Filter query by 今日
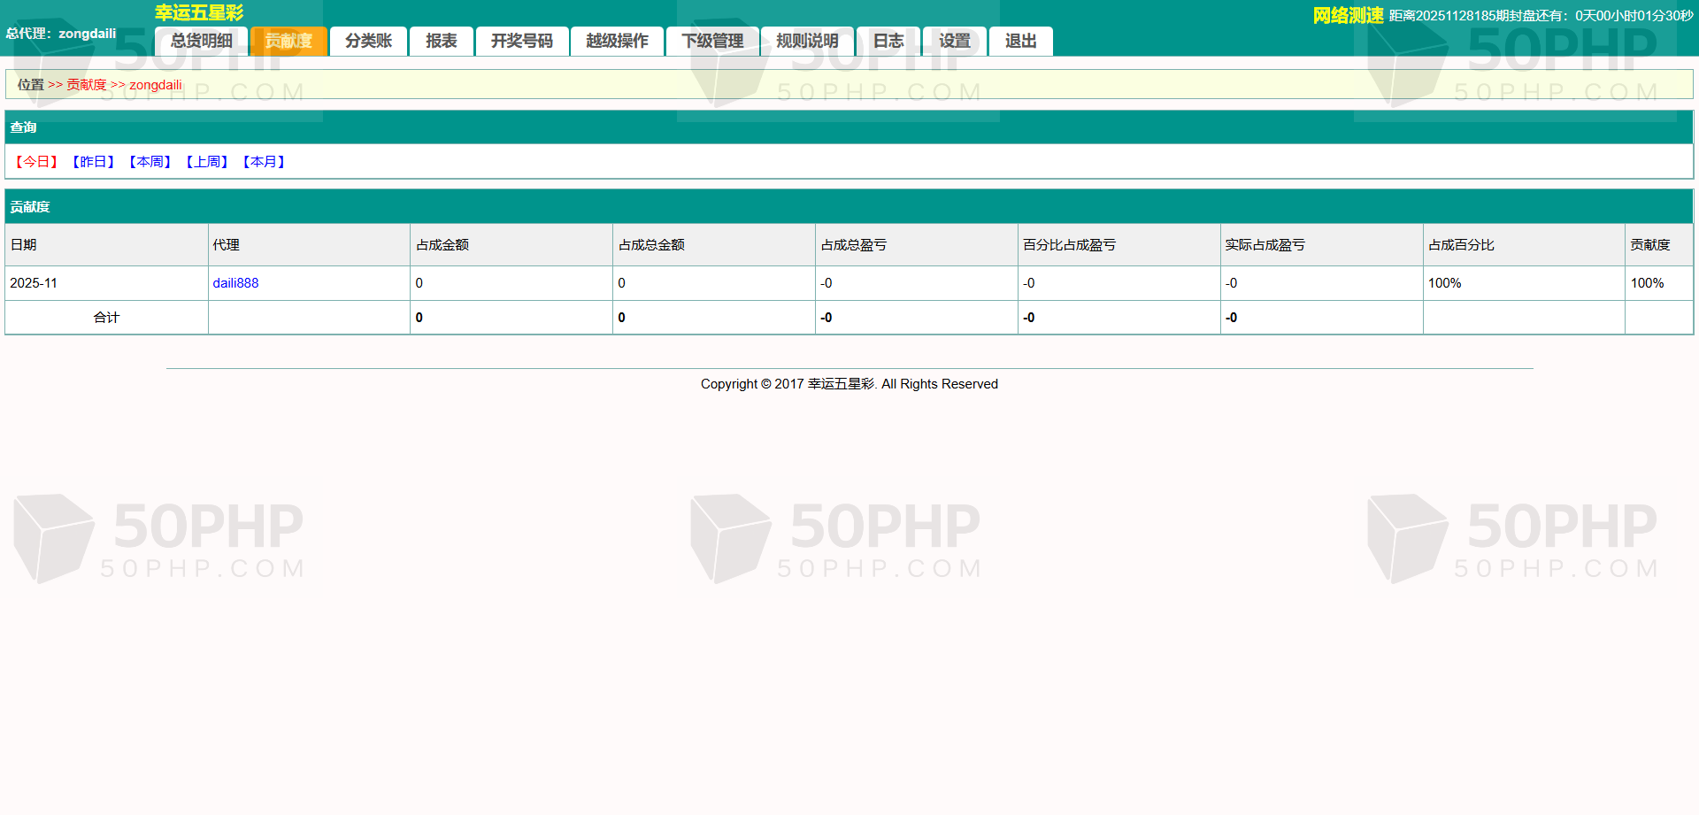 coord(36,162)
